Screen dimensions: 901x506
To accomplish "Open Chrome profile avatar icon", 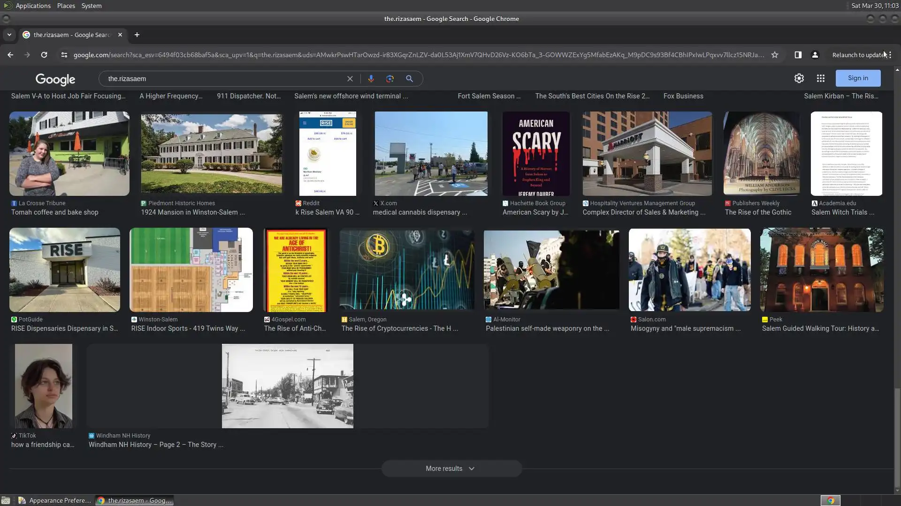I will pyautogui.click(x=815, y=55).
